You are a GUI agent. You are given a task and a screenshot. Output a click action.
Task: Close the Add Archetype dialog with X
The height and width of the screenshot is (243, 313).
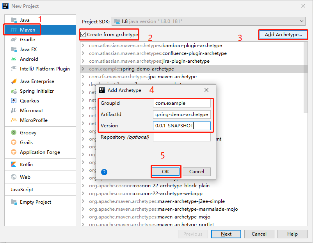(206, 90)
